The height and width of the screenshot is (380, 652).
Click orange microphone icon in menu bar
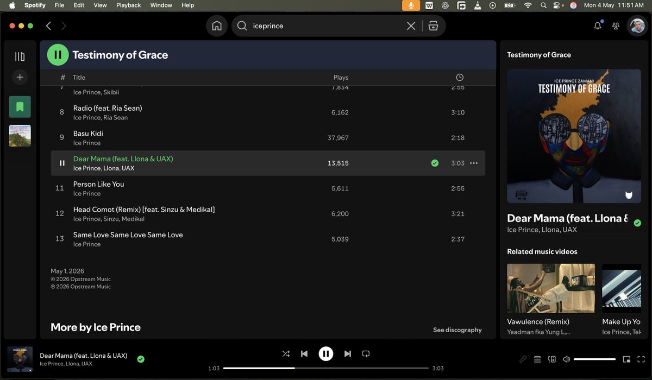[x=411, y=5]
